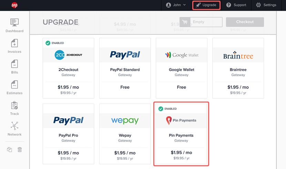The height and width of the screenshot is (169, 286).
Task: Click the red app logo in header
Action: click(x=14, y=5)
